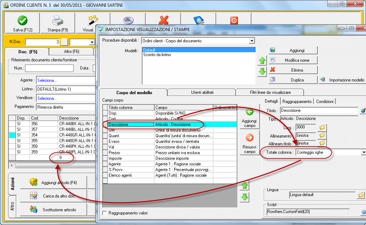Open Condizioni details tab

[x=325, y=102]
